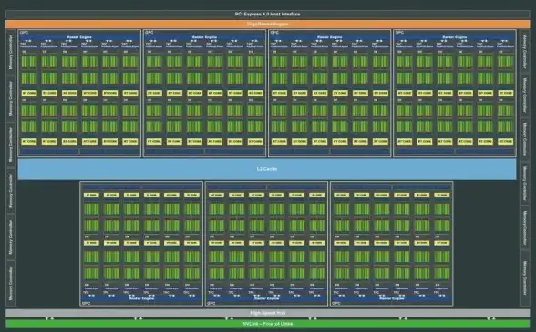This screenshot has width=536, height=332.
Task: Select first RT Core in top-left GPC
Action: point(29,93)
